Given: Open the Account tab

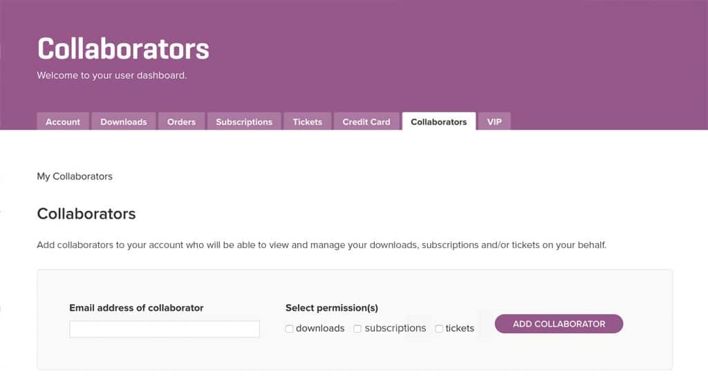Looking at the screenshot, I should click(x=63, y=122).
